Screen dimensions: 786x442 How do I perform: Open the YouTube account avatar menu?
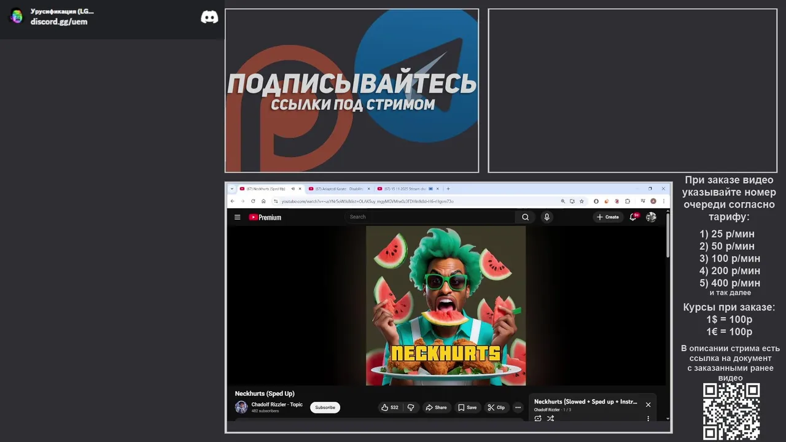[651, 217]
